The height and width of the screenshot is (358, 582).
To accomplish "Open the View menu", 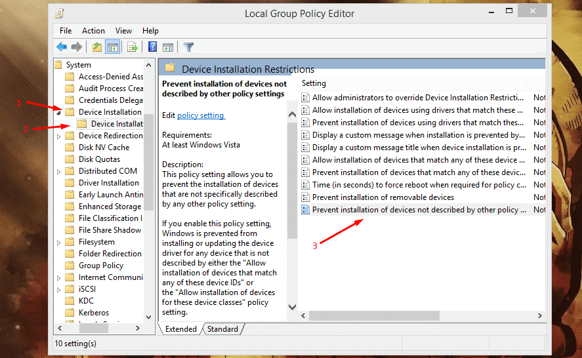I will pos(123,31).
